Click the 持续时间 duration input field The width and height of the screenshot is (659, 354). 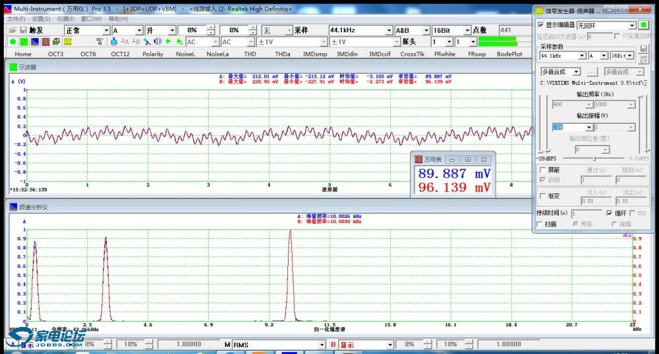click(x=587, y=213)
